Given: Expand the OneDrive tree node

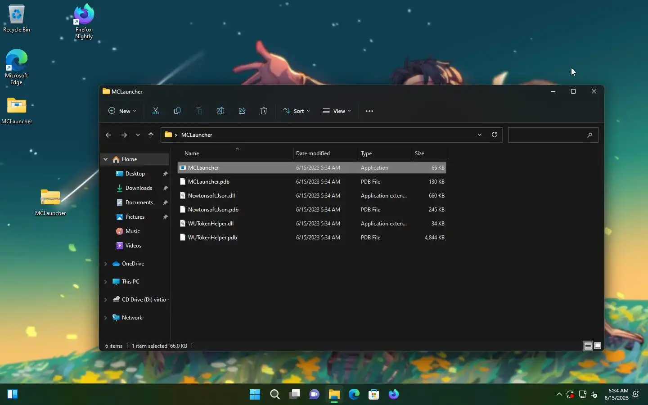Looking at the screenshot, I should click(x=105, y=264).
